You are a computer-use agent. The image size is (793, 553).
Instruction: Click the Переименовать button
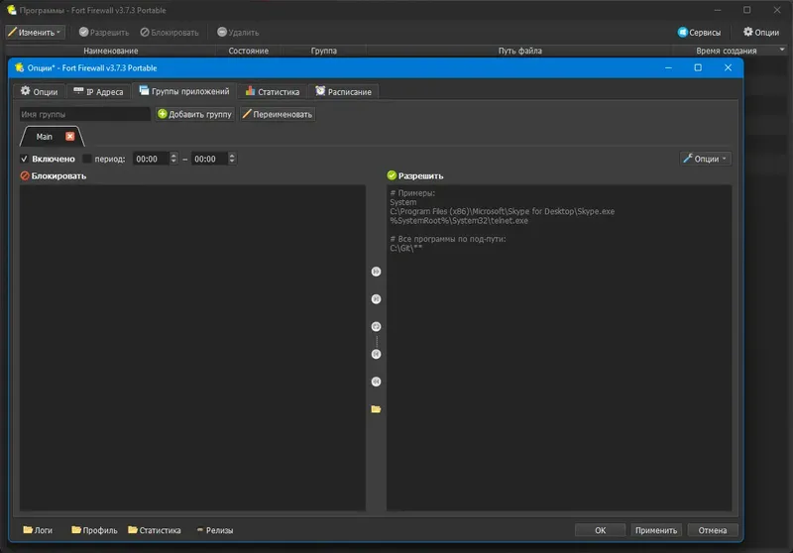point(278,114)
